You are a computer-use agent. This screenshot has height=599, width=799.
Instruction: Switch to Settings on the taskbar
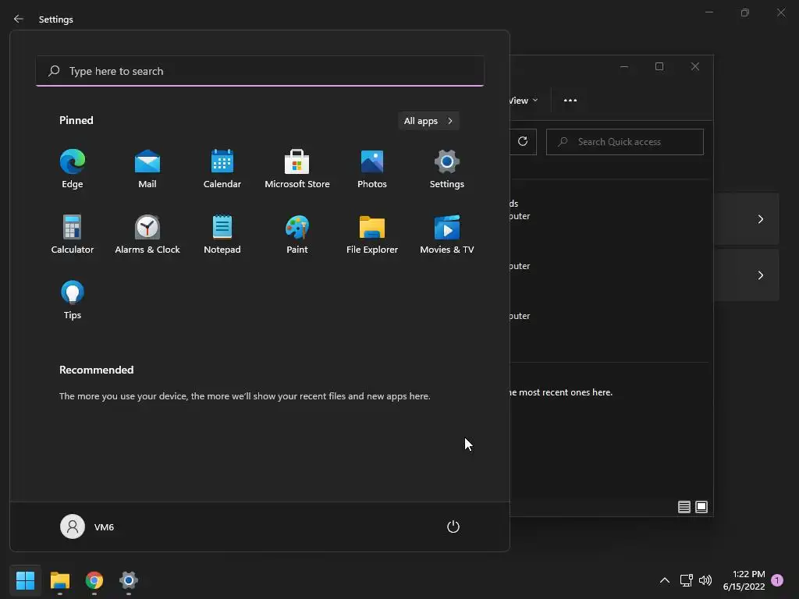(129, 580)
